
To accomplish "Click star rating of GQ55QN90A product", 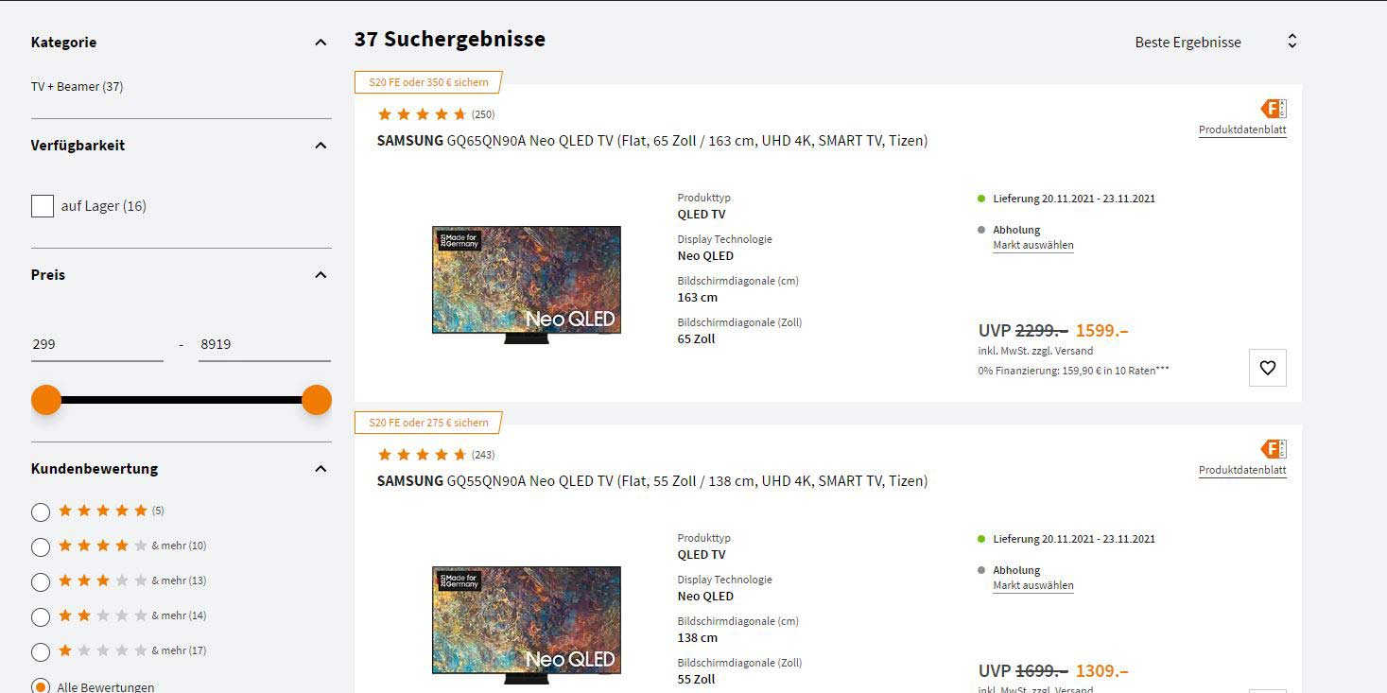I will (422, 455).
